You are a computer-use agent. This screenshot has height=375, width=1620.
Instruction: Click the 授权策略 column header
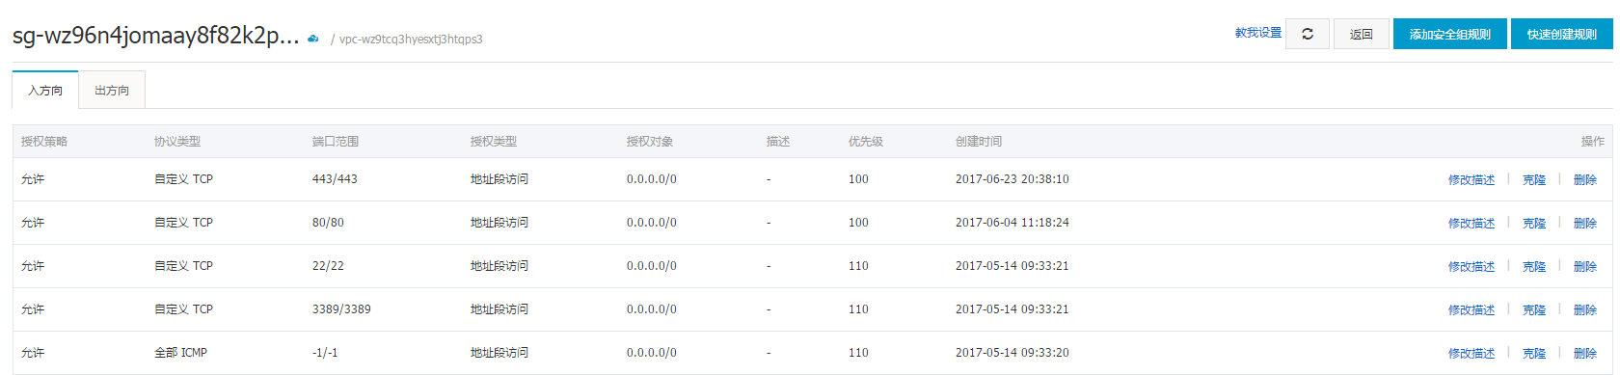(x=44, y=142)
